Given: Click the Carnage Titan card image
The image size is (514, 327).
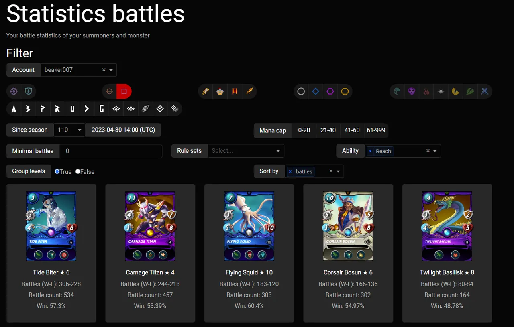Looking at the screenshot, I should click(x=150, y=226).
